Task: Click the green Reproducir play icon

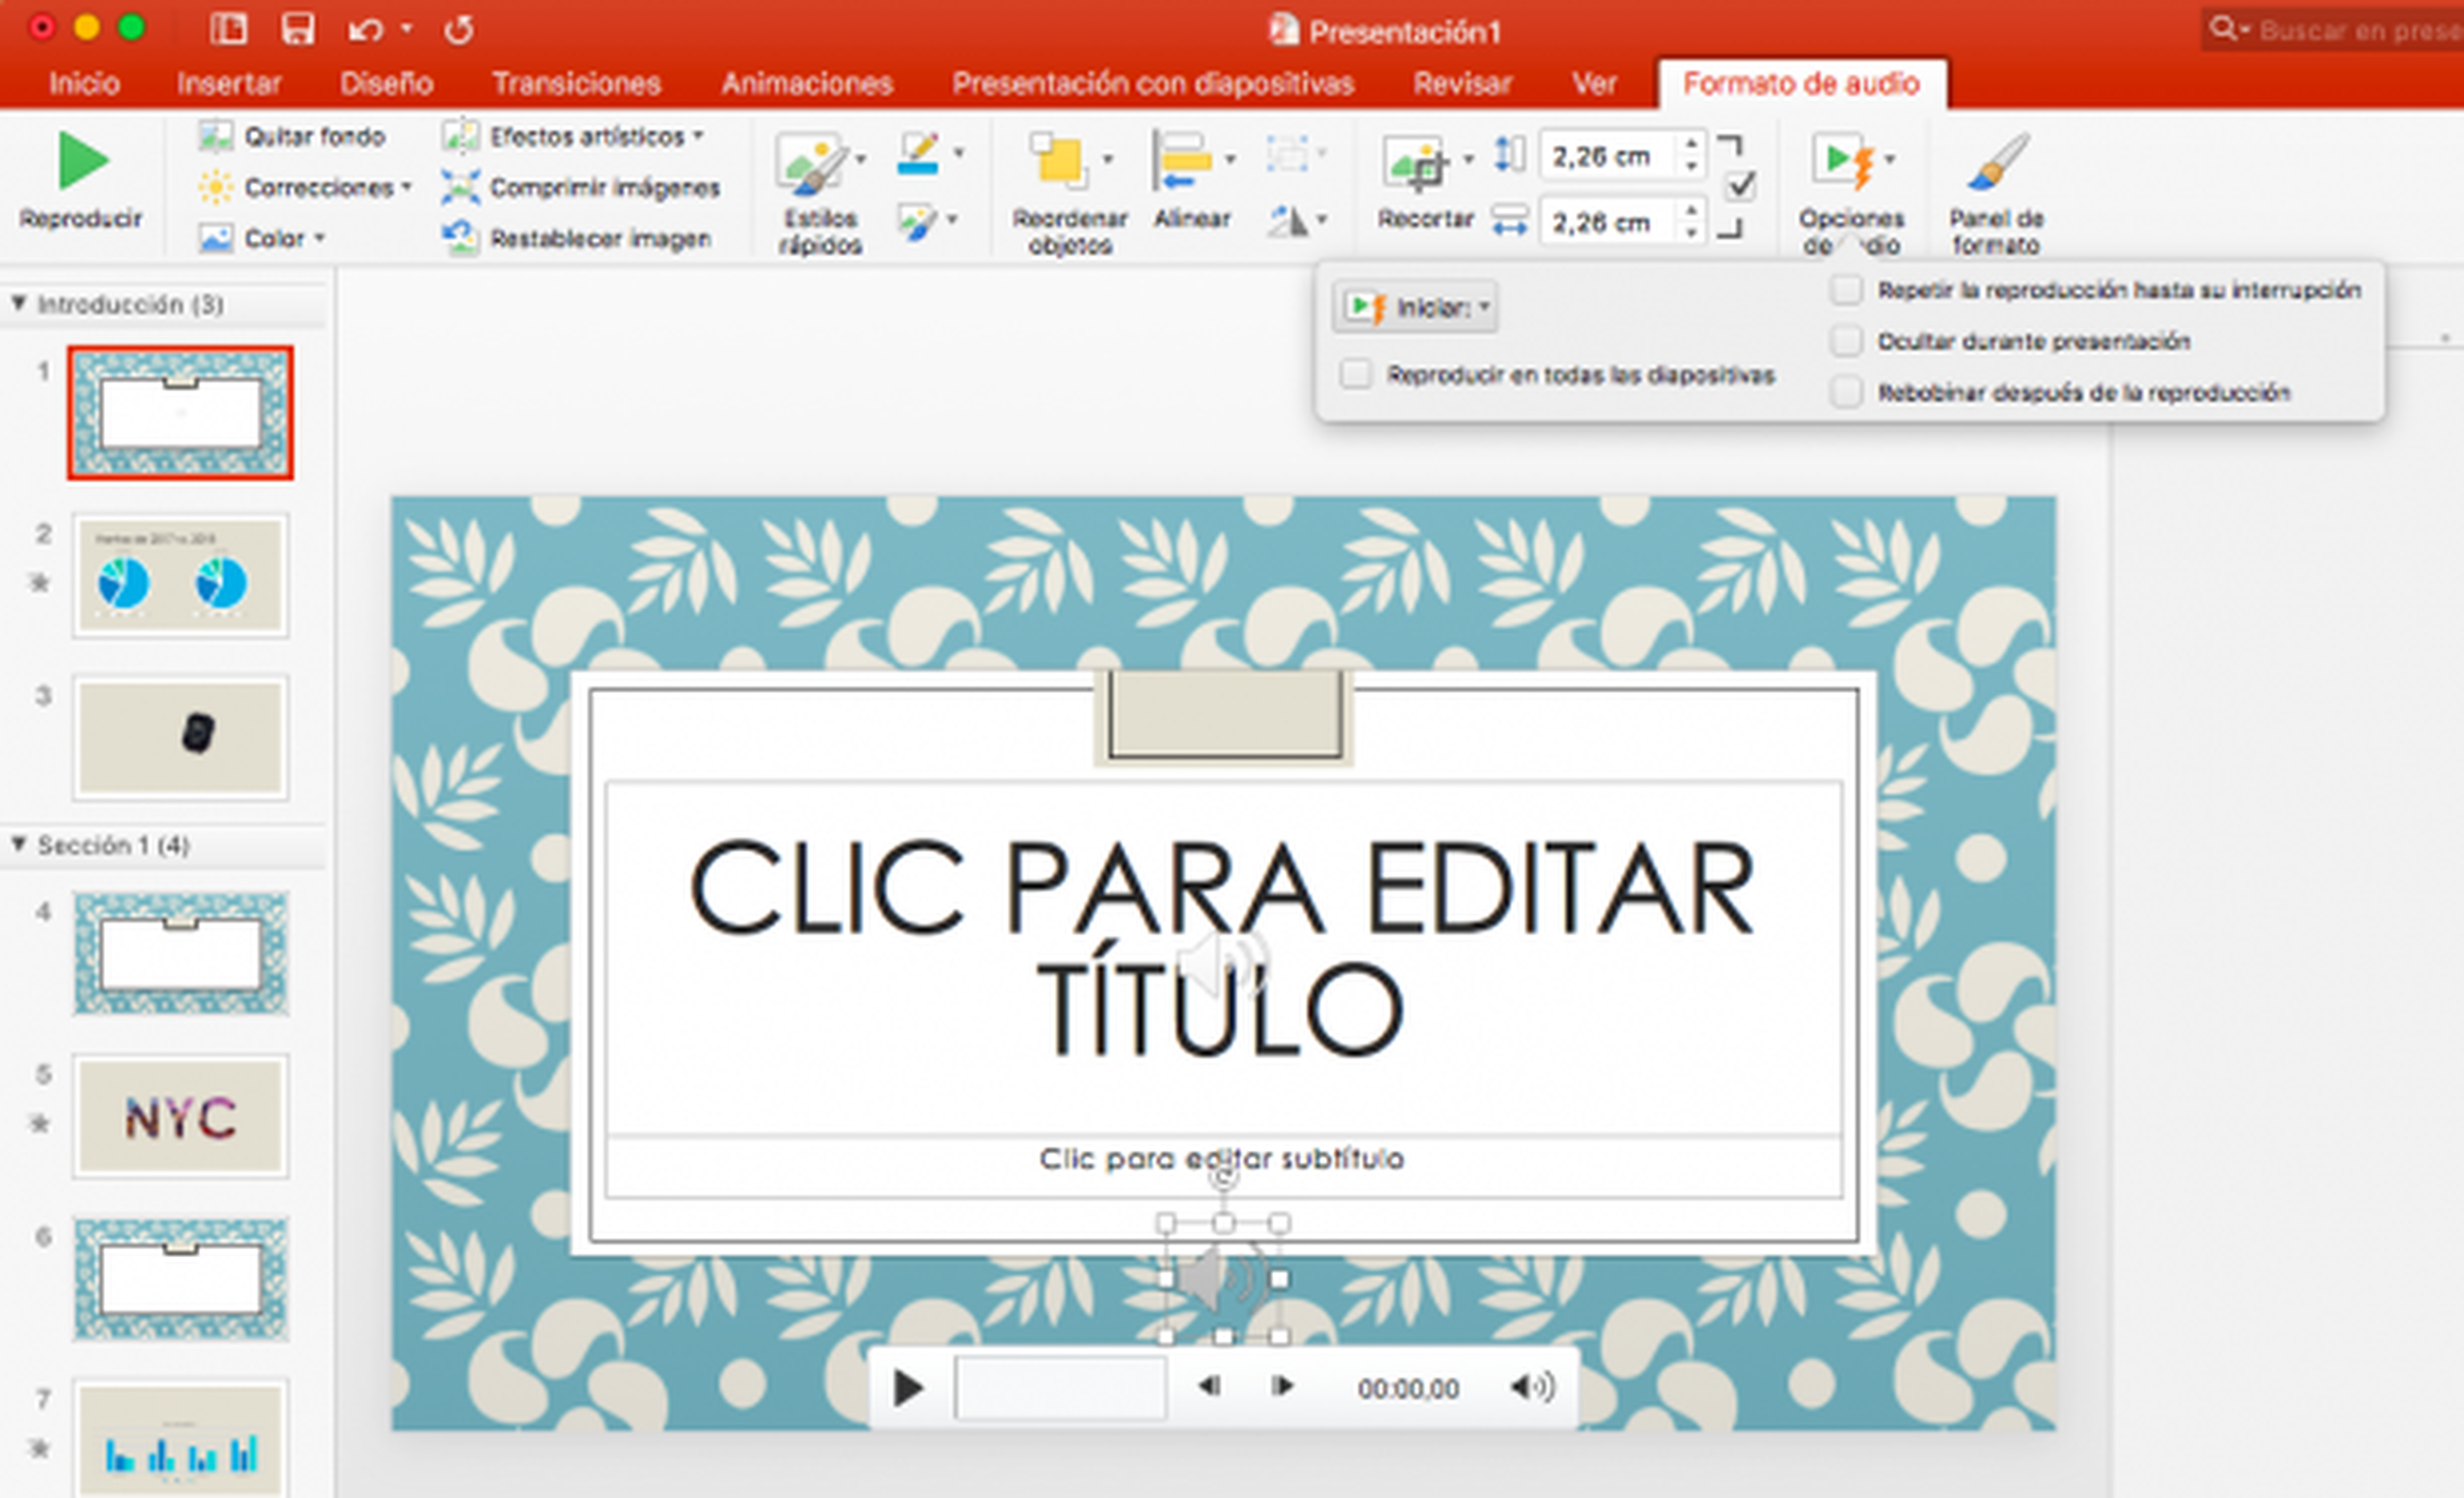Action: [x=82, y=161]
